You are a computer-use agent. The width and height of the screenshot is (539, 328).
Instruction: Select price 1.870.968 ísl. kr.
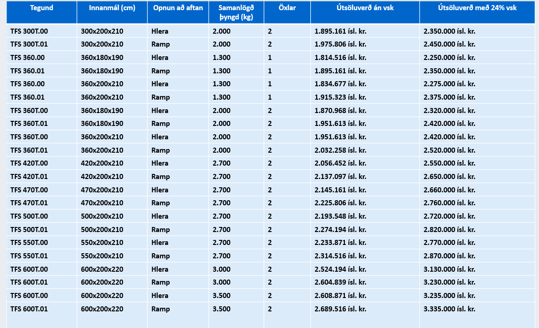coord(340,111)
